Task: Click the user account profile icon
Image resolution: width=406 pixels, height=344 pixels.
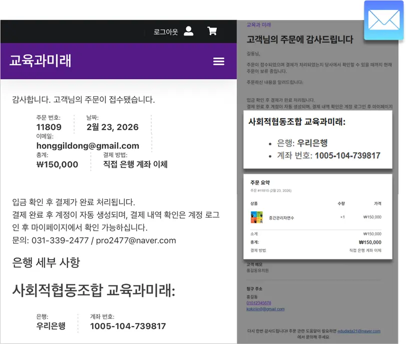Action: click(188, 31)
